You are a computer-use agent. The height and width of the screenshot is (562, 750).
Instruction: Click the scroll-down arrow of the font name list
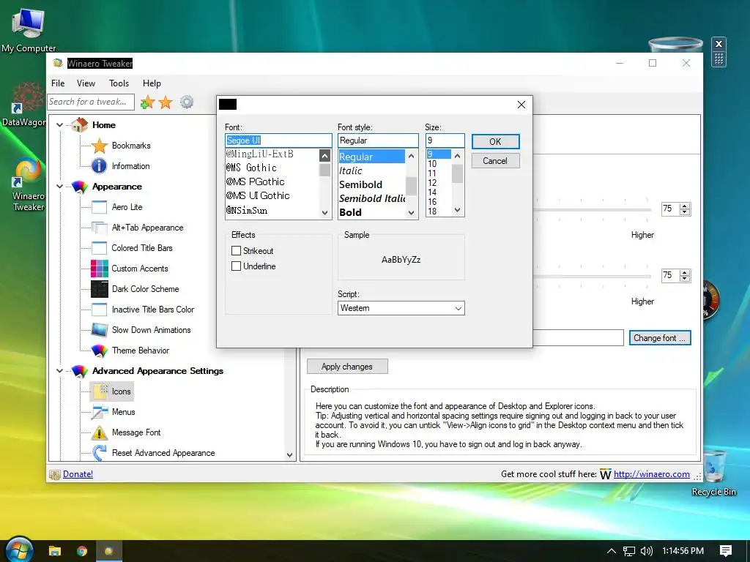coord(324,213)
